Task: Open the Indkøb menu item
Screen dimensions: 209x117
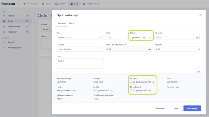Action: (x=61, y=4)
